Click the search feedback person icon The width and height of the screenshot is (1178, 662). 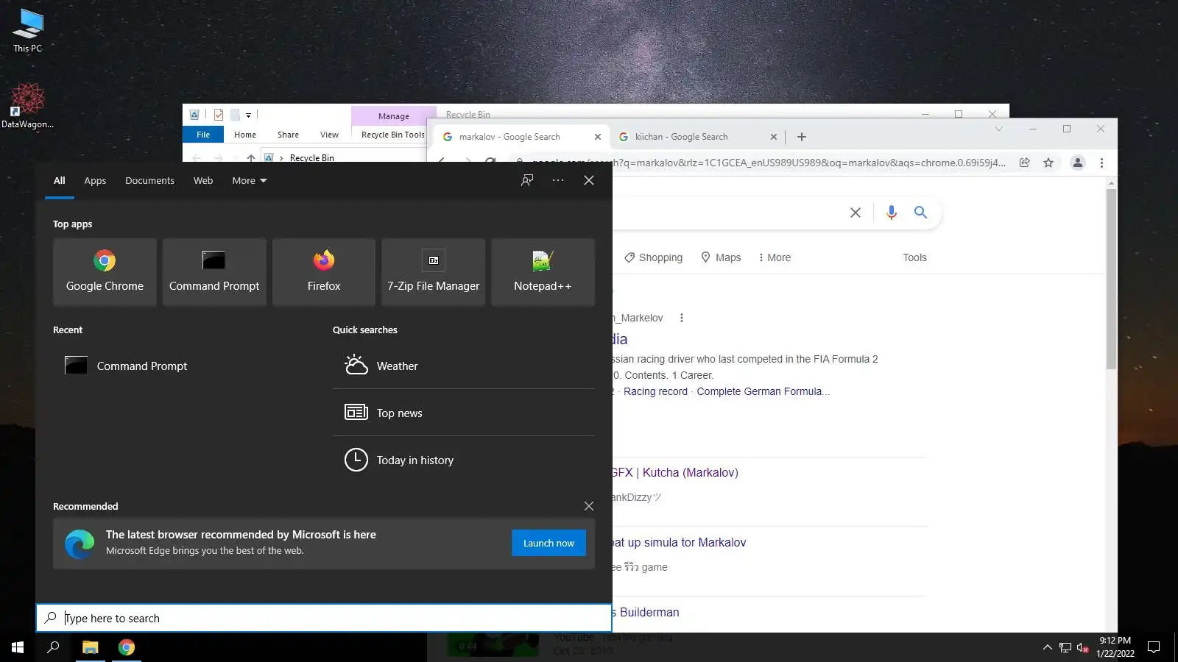click(527, 180)
